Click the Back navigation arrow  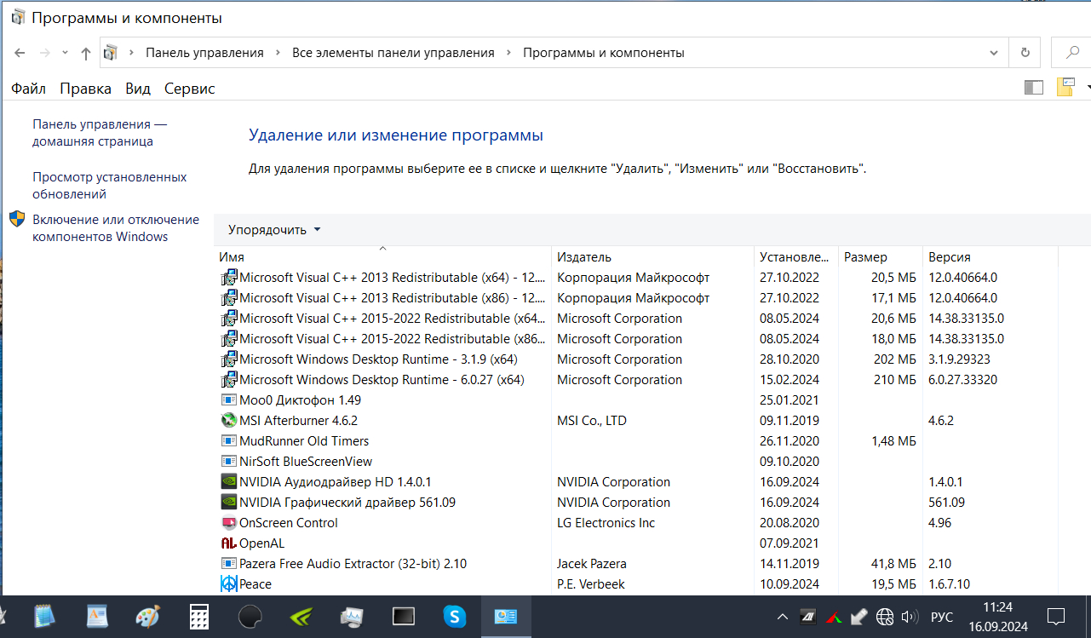point(20,53)
